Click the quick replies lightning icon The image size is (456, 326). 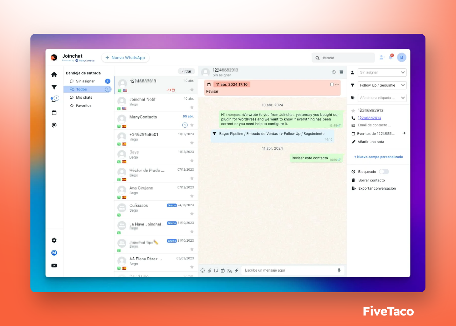(236, 271)
